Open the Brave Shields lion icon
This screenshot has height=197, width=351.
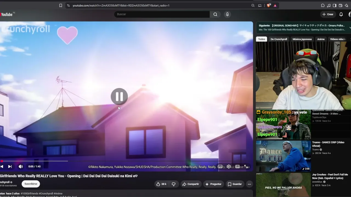coord(269,5)
